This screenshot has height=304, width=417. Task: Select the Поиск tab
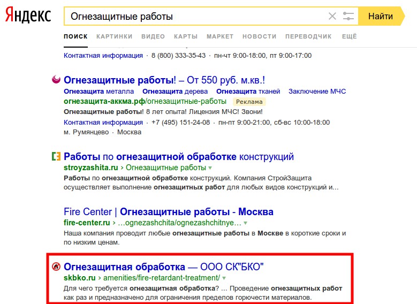coord(75,36)
